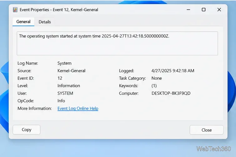Select the Logged value '4/27/2025 9:42:18 AM'
The height and width of the screenshot is (157, 236).
[173, 71]
